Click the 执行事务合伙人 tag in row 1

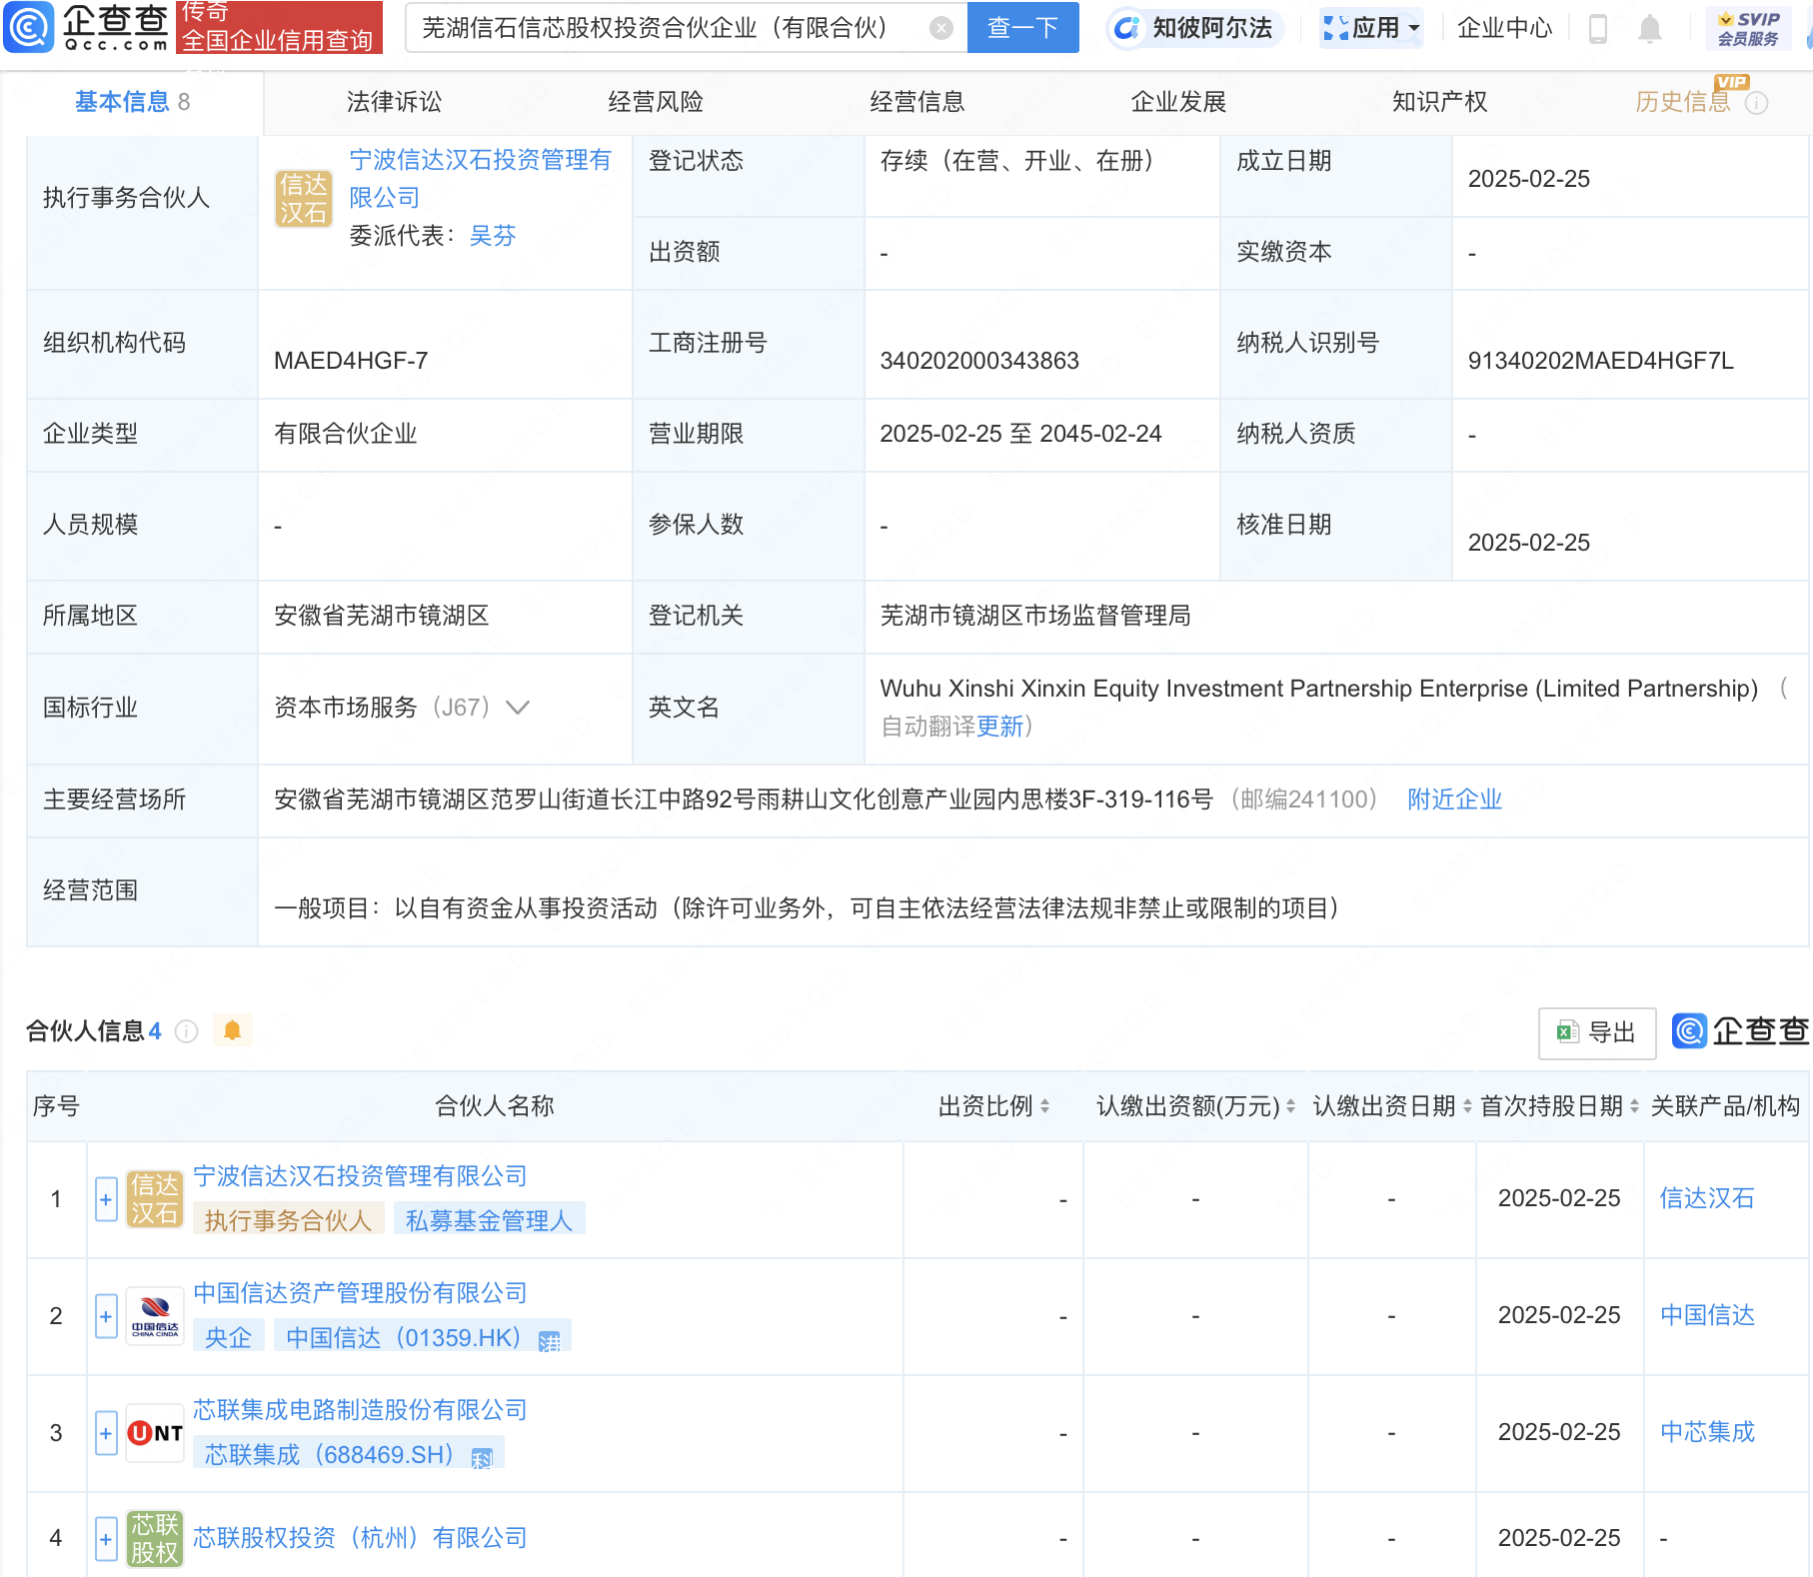click(x=289, y=1220)
